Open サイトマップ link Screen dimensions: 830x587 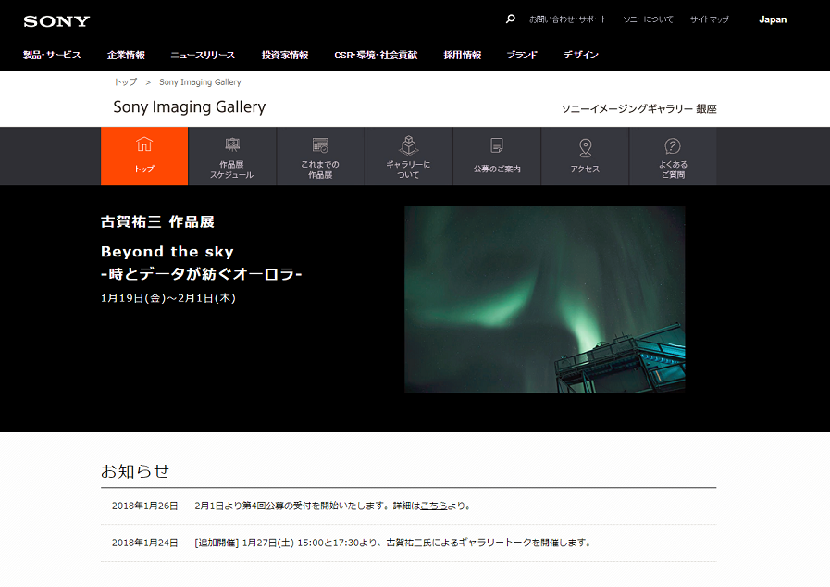pyautogui.click(x=710, y=19)
